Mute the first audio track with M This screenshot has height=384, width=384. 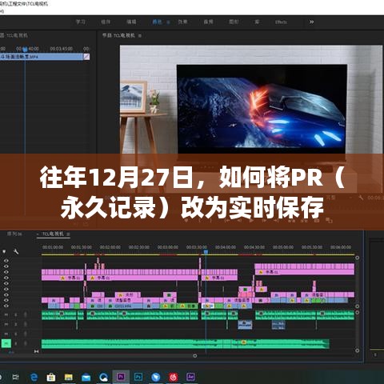tap(6, 315)
